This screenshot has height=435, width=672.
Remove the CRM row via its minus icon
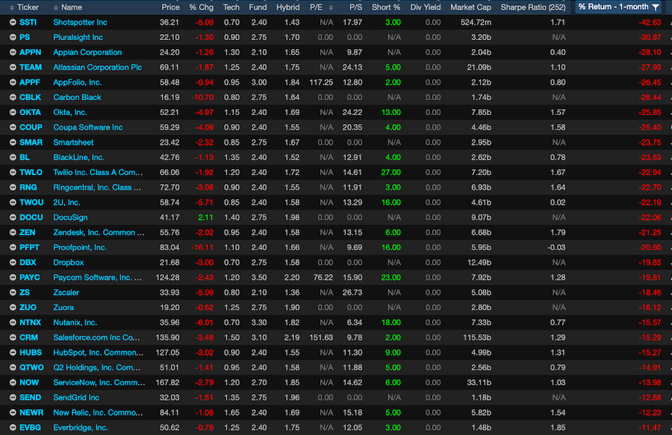[13, 337]
